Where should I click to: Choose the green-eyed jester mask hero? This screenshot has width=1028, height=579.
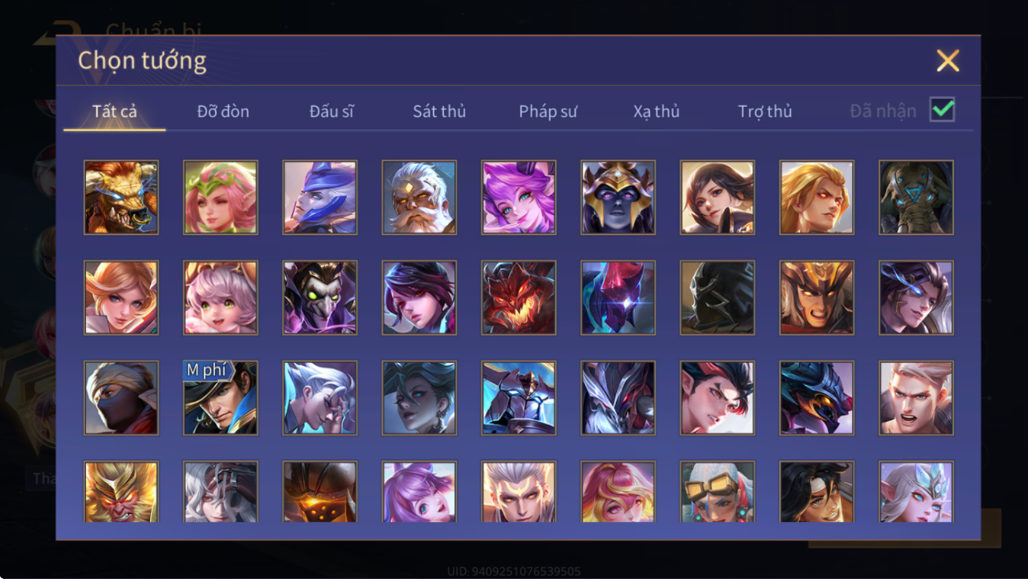(x=320, y=297)
